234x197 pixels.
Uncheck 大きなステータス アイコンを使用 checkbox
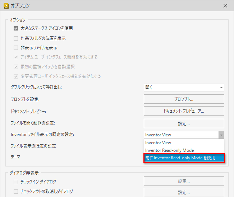point(16,28)
